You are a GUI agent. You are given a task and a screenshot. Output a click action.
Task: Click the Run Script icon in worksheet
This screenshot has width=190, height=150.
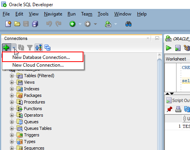tap(178, 48)
